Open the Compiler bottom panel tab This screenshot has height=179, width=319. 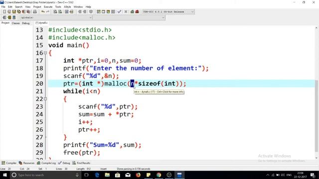(9, 163)
